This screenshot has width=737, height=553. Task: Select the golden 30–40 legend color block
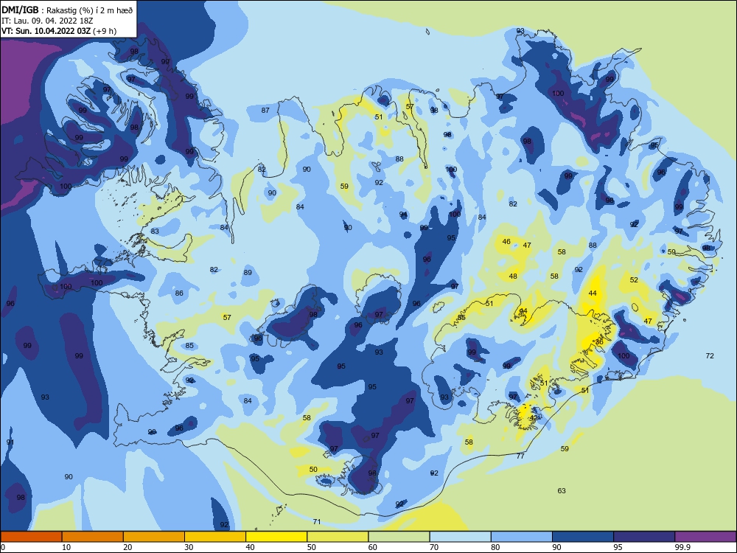[x=215, y=537]
